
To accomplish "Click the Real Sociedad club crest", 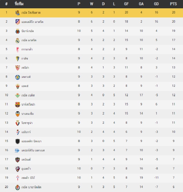I will click(17, 13).
